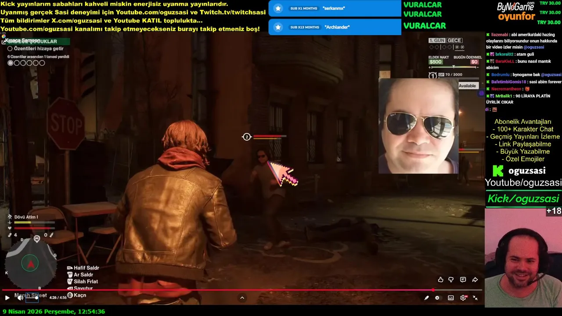Click the Abonelik Avantajları heading

coord(523,122)
